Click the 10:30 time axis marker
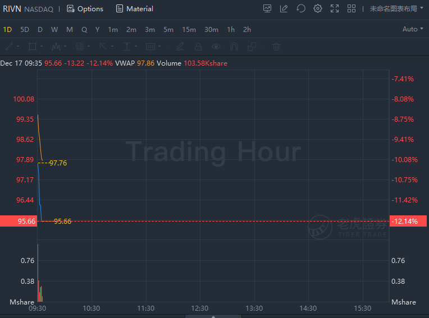The height and width of the screenshot is (318, 429). 92,308
